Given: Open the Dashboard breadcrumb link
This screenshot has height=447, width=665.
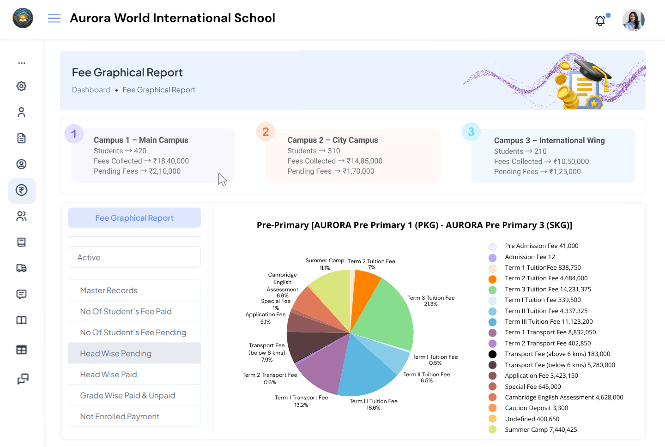Looking at the screenshot, I should point(91,90).
